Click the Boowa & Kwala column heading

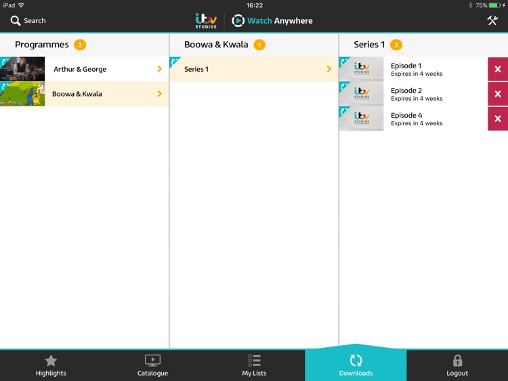tap(216, 45)
